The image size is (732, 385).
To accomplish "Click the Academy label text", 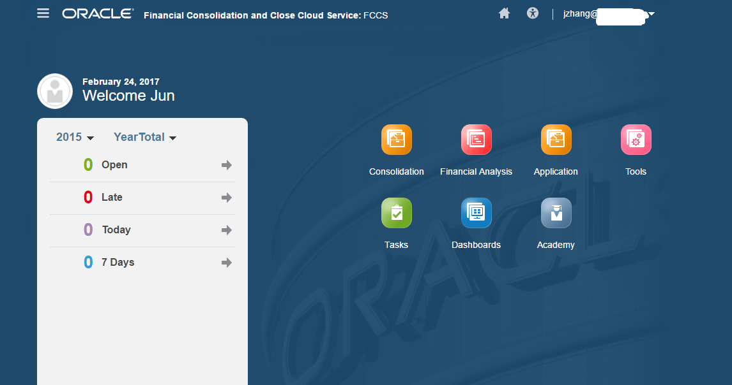I will 556,245.
